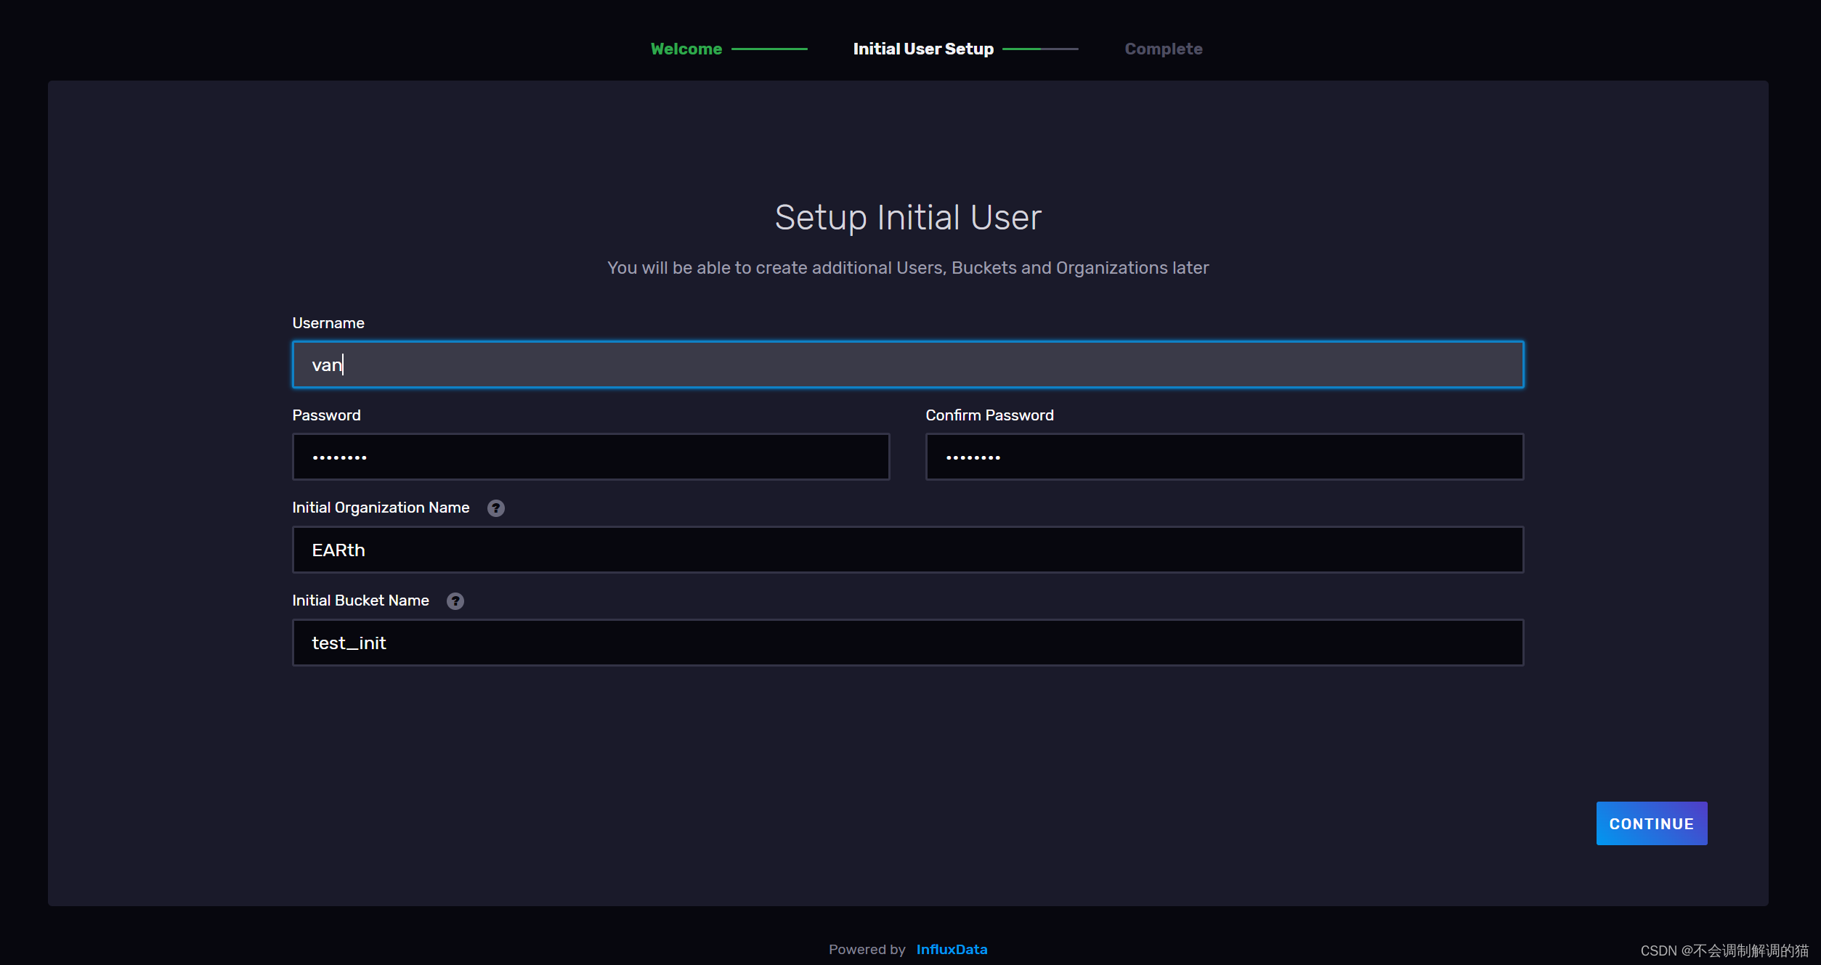1821x965 pixels.
Task: Select the Initial Organization Name field 'EARth'
Action: [907, 550]
